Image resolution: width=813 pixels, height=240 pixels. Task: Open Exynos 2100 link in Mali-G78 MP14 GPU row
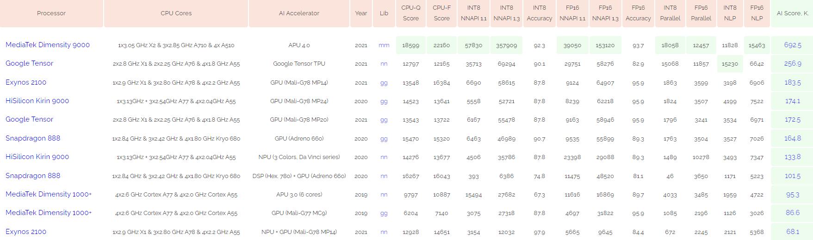(26, 82)
